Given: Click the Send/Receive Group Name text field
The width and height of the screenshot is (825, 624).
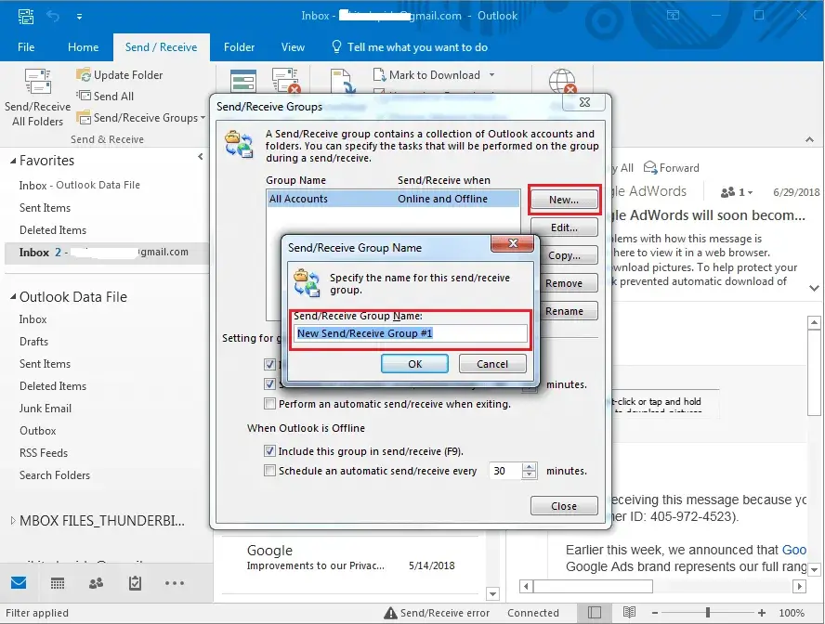Looking at the screenshot, I should [x=411, y=333].
